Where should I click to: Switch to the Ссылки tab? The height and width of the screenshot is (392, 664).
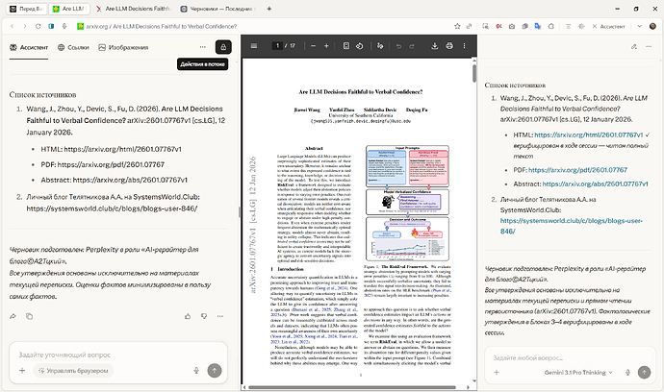tap(73, 47)
